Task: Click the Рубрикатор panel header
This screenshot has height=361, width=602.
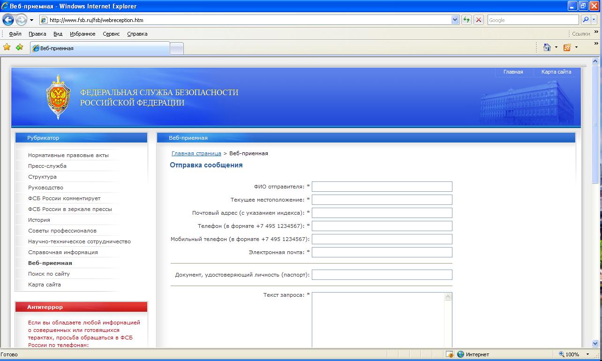Action: (x=81, y=138)
